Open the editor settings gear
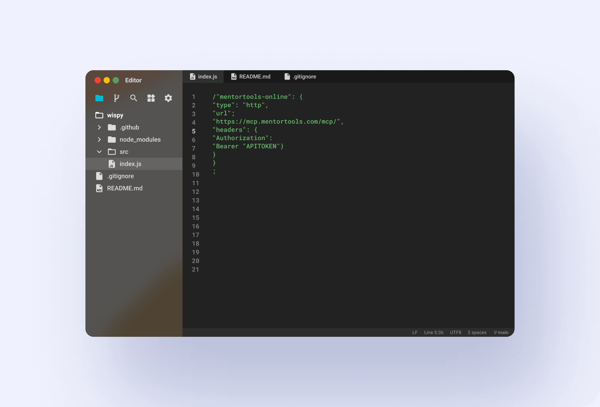The height and width of the screenshot is (407, 600). (168, 98)
